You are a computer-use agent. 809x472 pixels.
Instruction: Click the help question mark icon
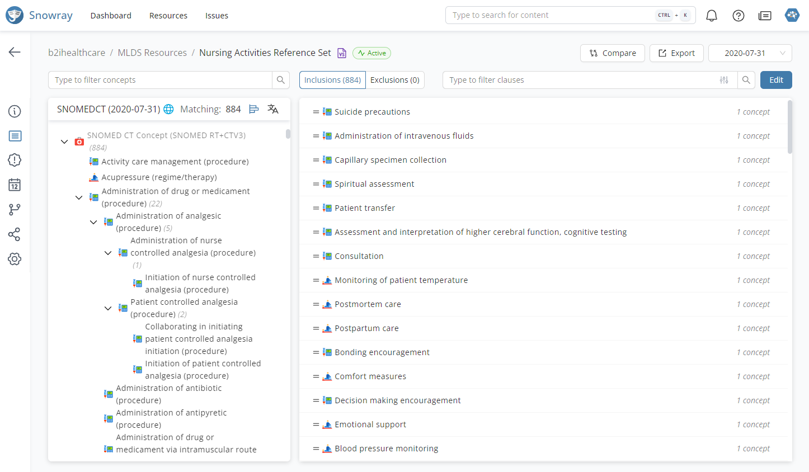[x=738, y=16]
